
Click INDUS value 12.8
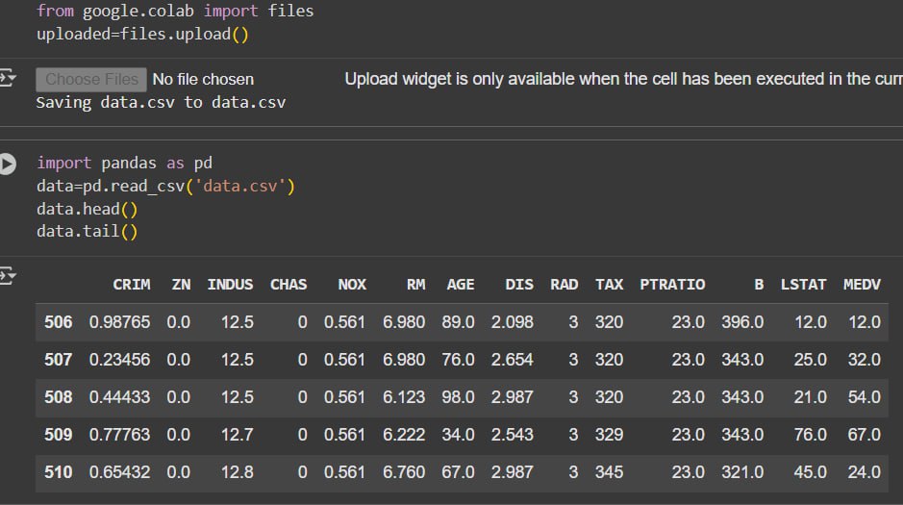238,472
